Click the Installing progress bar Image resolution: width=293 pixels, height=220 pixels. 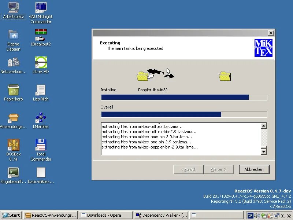coord(184,97)
